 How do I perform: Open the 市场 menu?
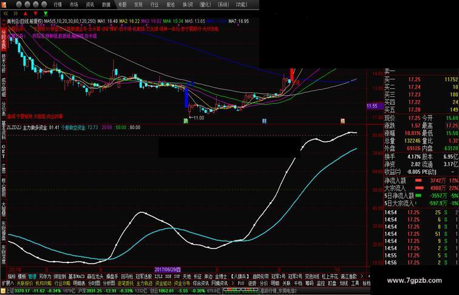point(74,5)
